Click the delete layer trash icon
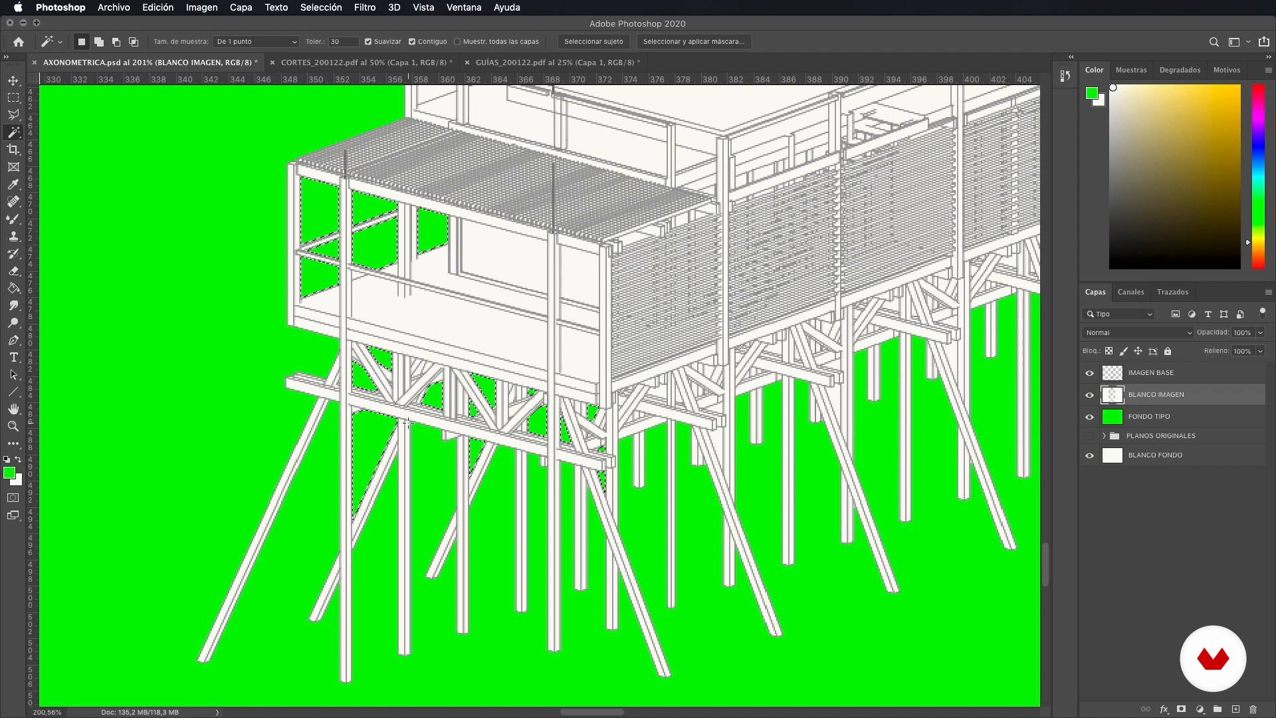The width and height of the screenshot is (1276, 718). [x=1253, y=709]
